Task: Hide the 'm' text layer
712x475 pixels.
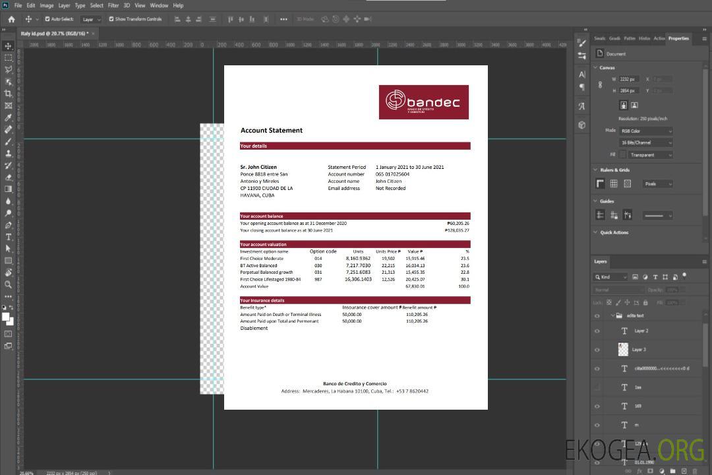Action: (x=597, y=426)
